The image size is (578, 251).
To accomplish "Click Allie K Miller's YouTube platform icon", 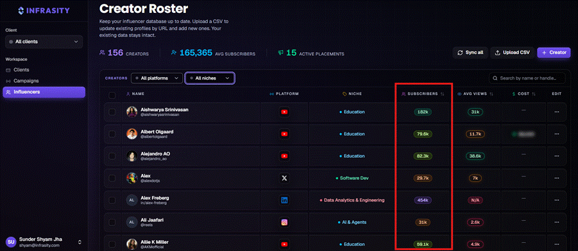I will 284,245.
